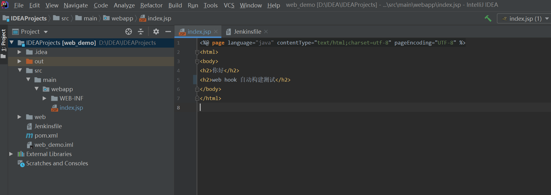Click IDEAProjects in the breadcrumb bar
Viewport: 551px width, 195px height.
point(25,19)
